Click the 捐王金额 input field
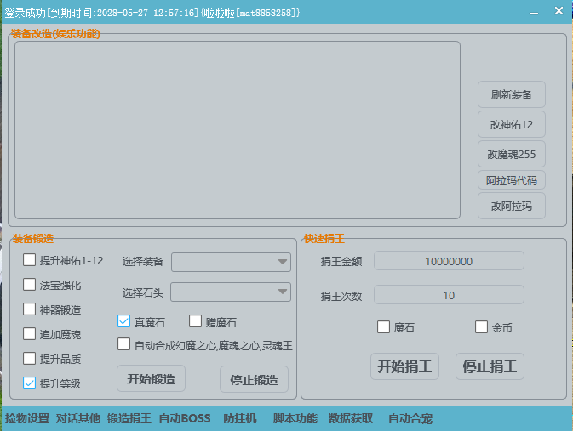Image resolution: width=573 pixels, height=431 pixels. coord(449,262)
